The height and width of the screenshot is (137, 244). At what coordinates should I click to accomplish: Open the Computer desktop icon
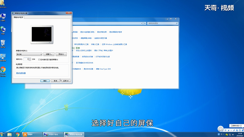(x=3, y=17)
